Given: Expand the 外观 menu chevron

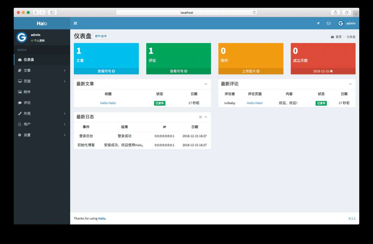Looking at the screenshot, I should coord(65,113).
